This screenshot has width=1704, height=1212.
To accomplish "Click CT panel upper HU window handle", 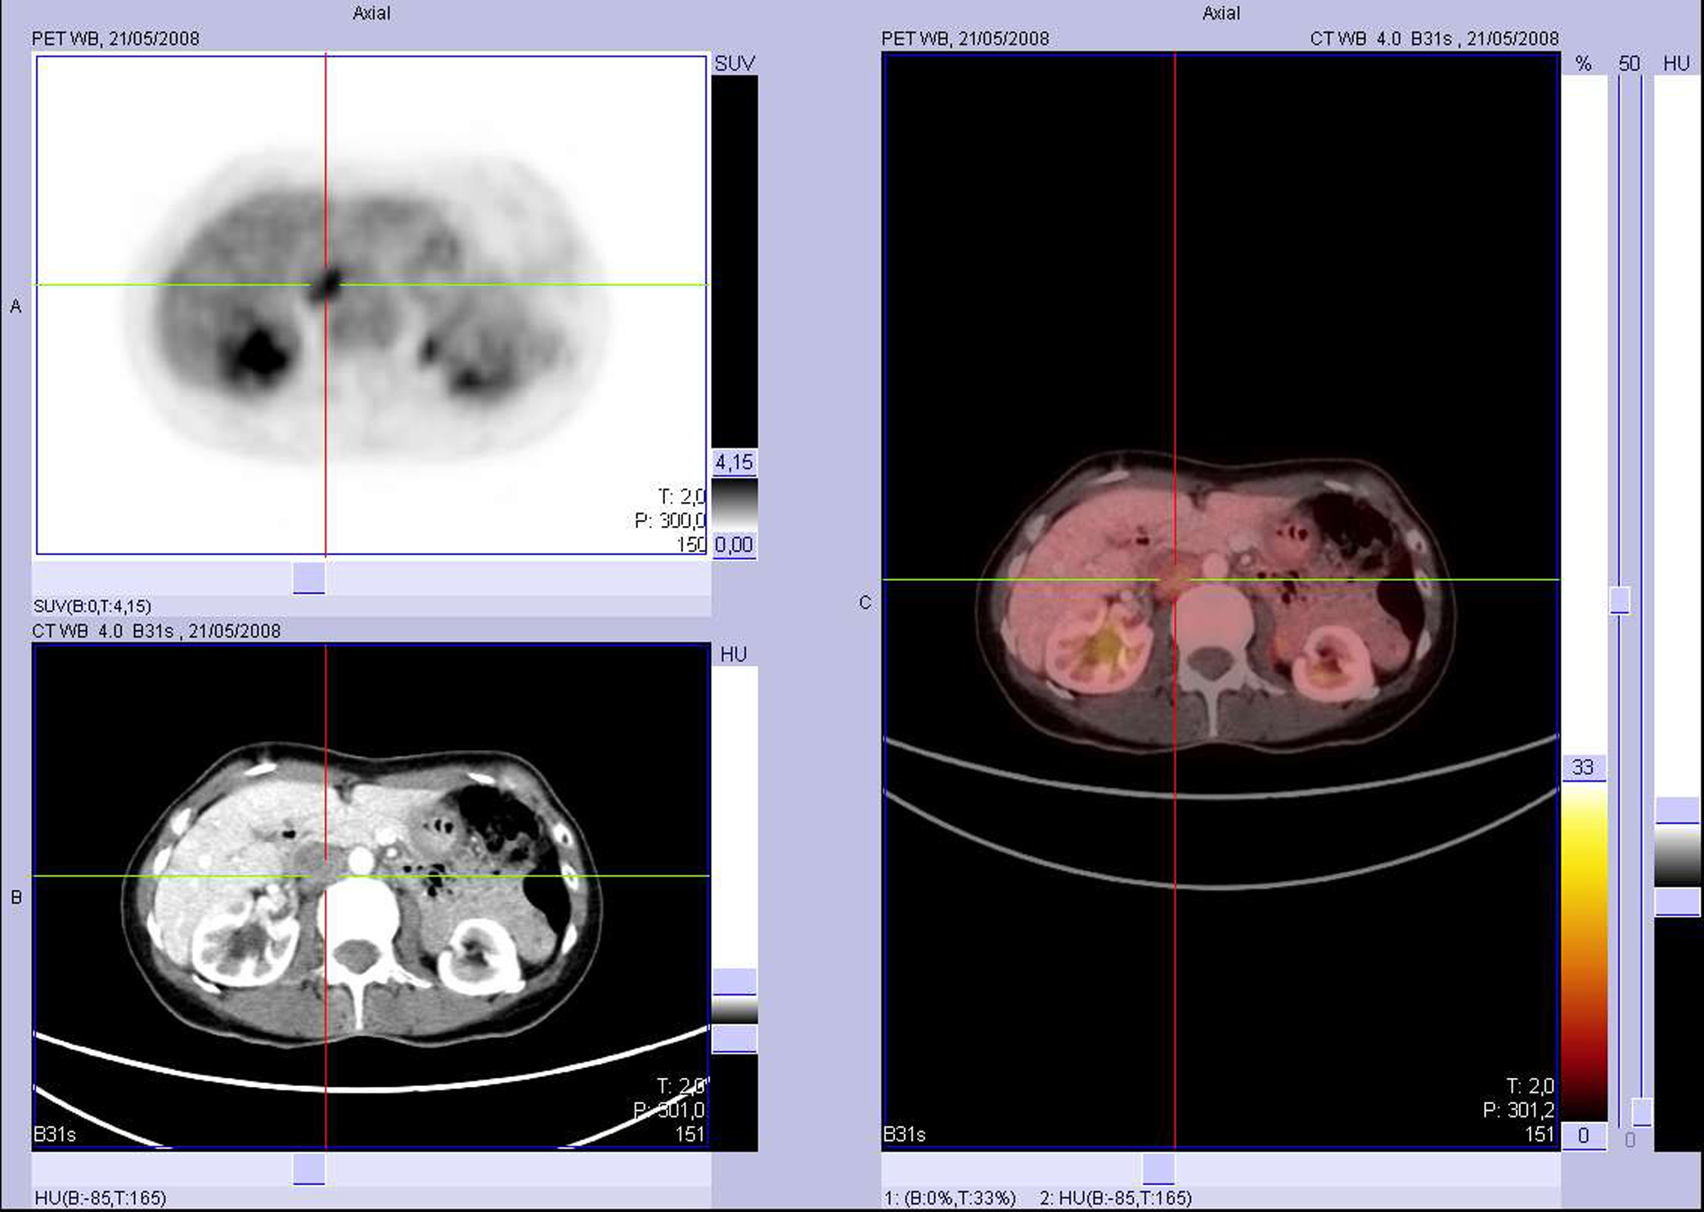I will click(734, 981).
